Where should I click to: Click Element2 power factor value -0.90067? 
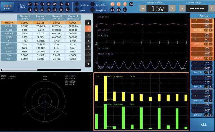click(41, 41)
